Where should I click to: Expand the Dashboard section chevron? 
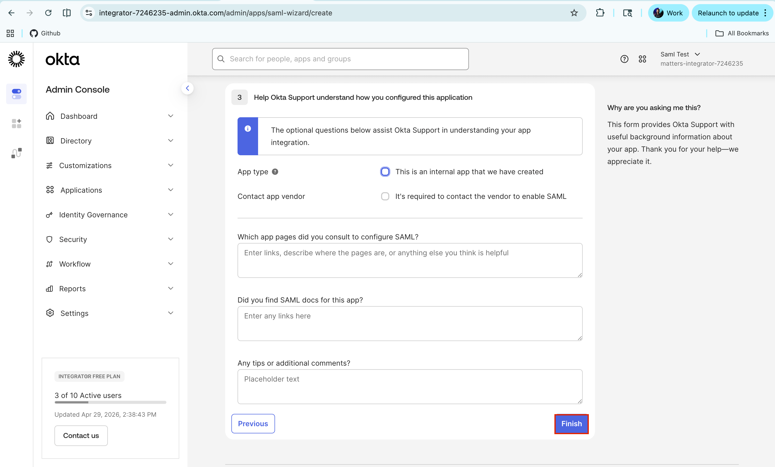(171, 116)
